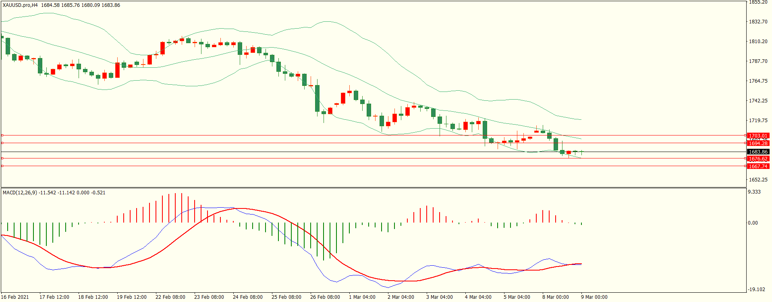Select the 1694.28 red price tag

click(x=758, y=144)
